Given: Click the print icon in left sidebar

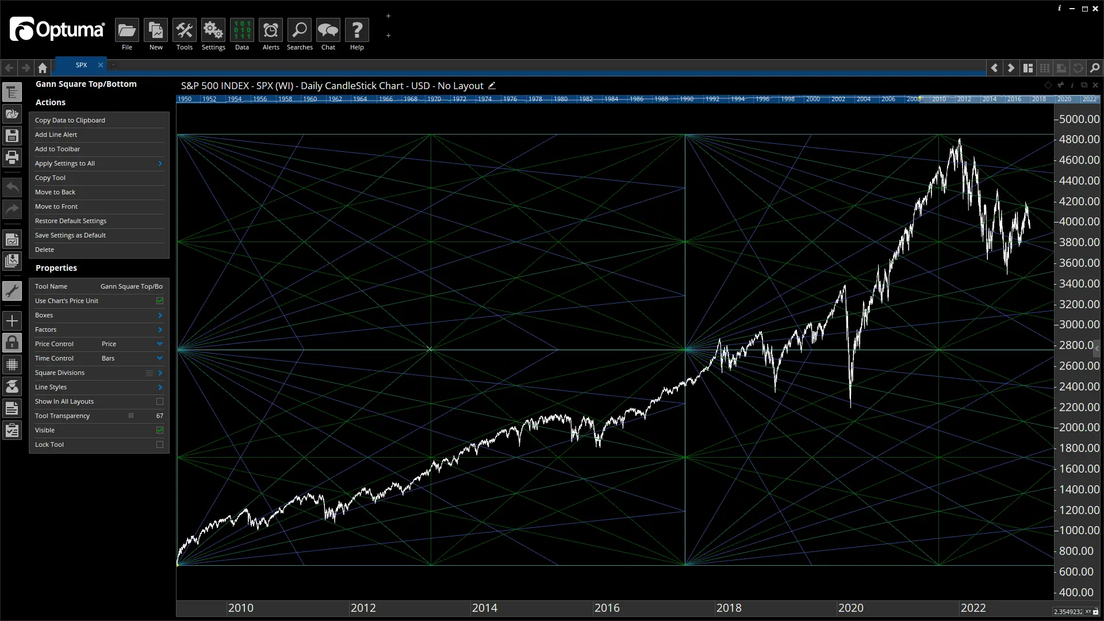Looking at the screenshot, I should point(12,158).
